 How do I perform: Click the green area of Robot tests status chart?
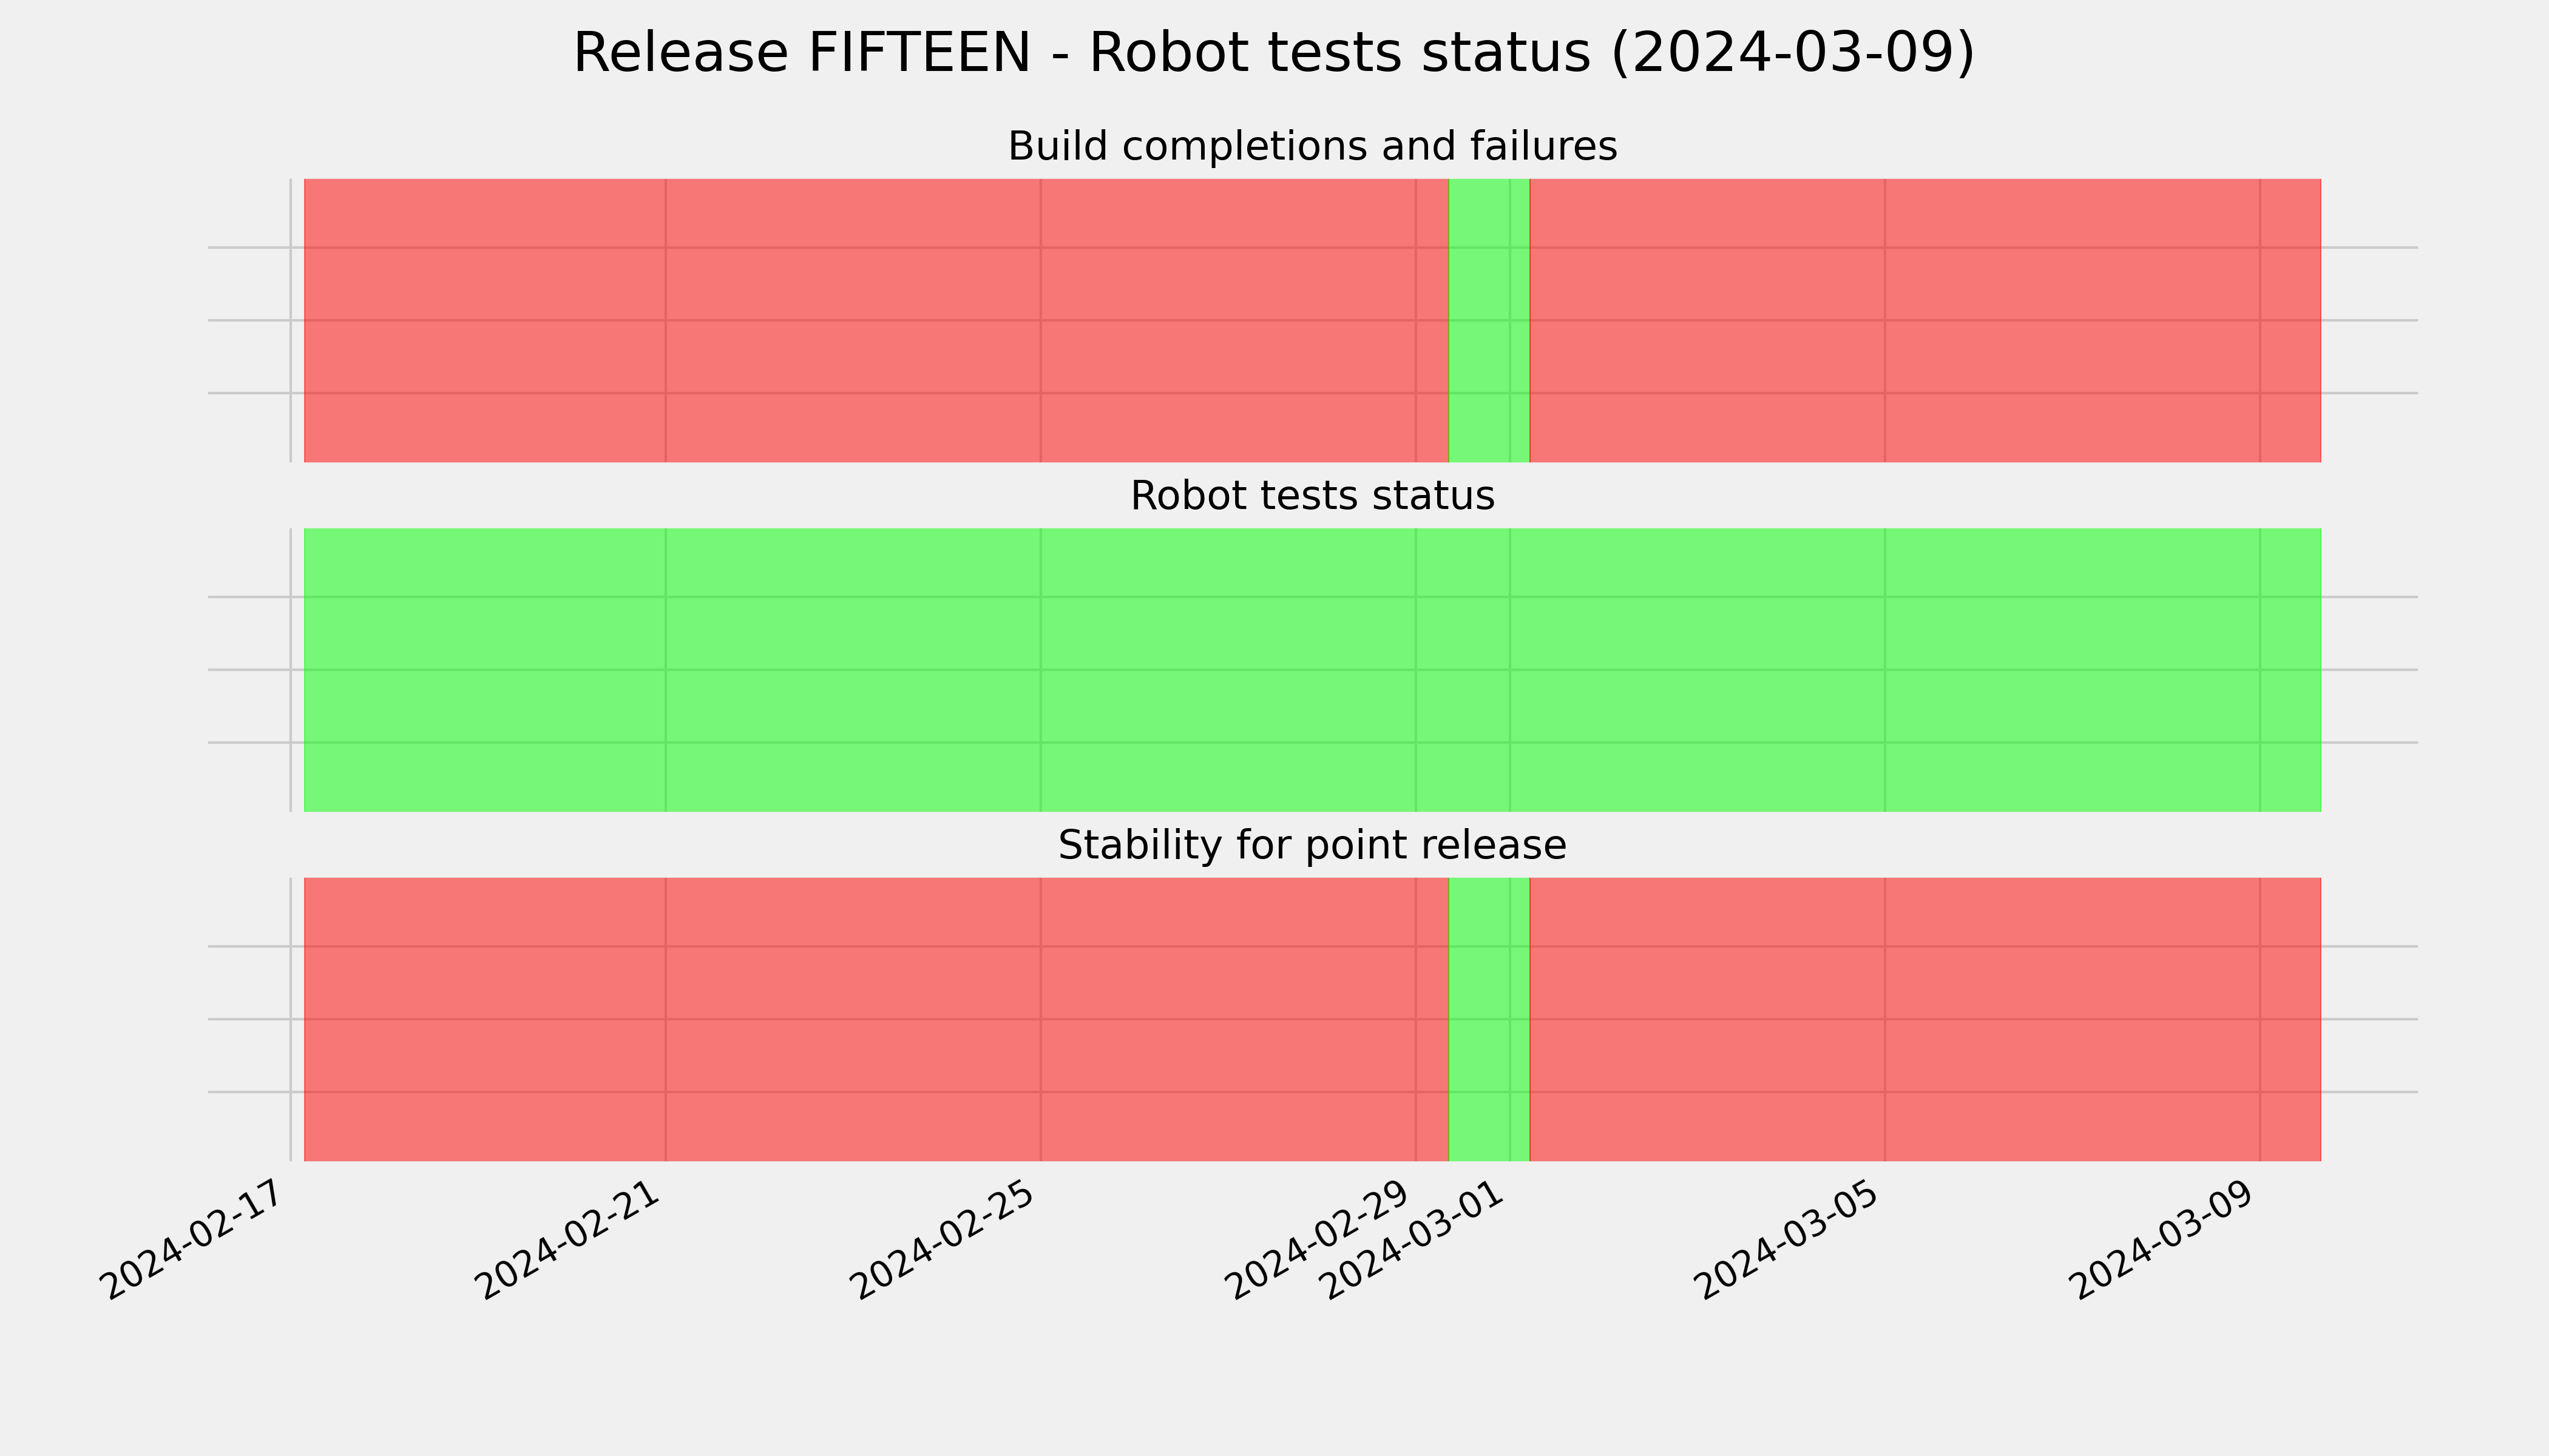point(1313,670)
